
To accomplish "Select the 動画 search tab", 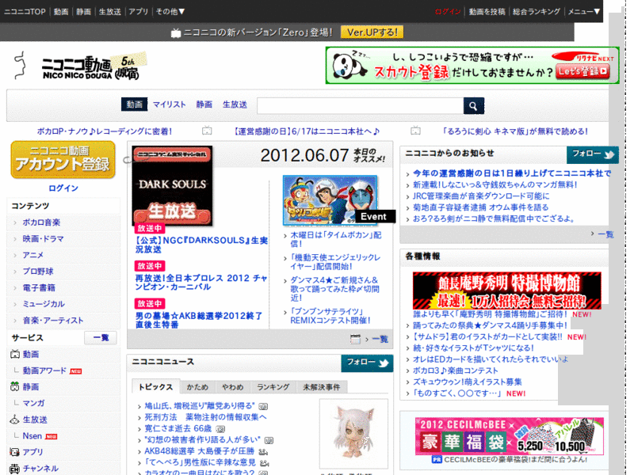I will [x=134, y=104].
